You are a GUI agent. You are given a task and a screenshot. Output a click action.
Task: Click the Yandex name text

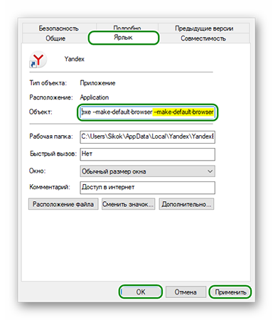pyautogui.click(x=75, y=59)
